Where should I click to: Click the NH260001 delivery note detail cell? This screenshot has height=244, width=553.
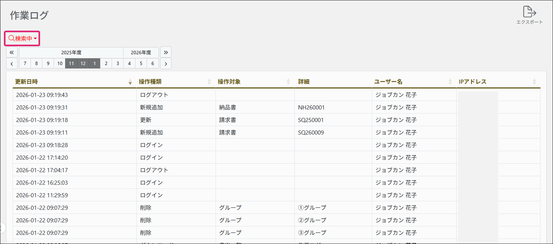pyautogui.click(x=311, y=108)
